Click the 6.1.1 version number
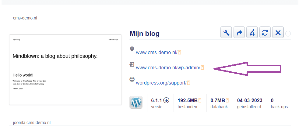Screen dimensions: 306x128 (x=157, y=101)
